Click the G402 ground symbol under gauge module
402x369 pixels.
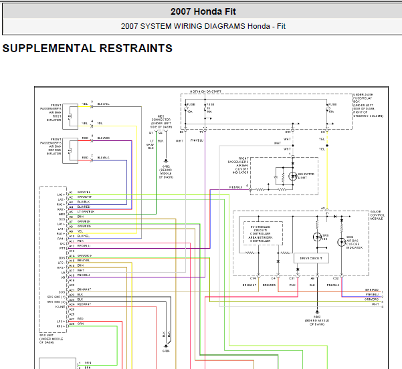click(x=317, y=312)
